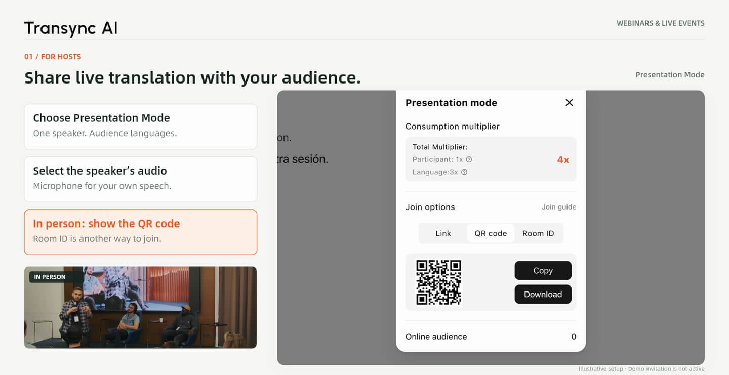729x375 pixels.
Task: Click the Online audience row
Action: pos(491,337)
